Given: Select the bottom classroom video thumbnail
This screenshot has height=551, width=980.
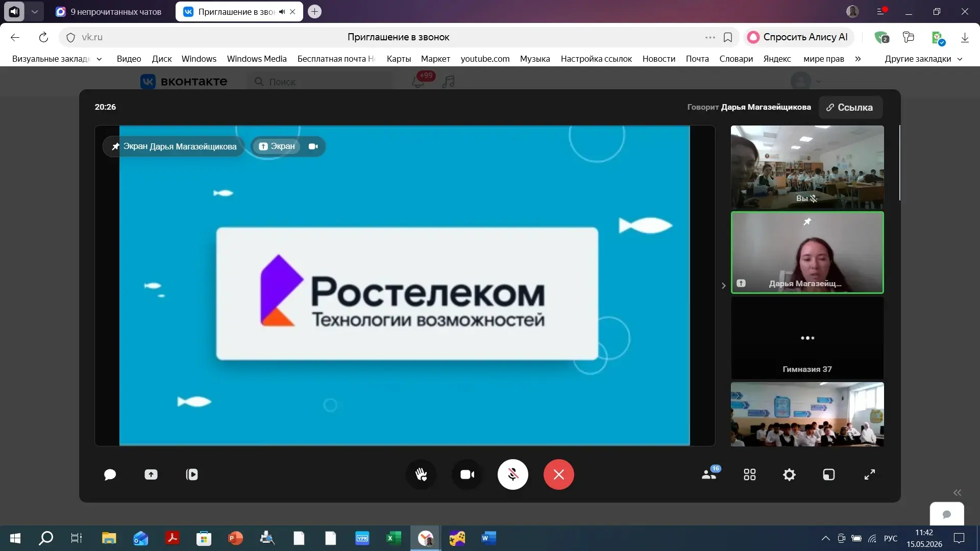Looking at the screenshot, I should point(807,414).
